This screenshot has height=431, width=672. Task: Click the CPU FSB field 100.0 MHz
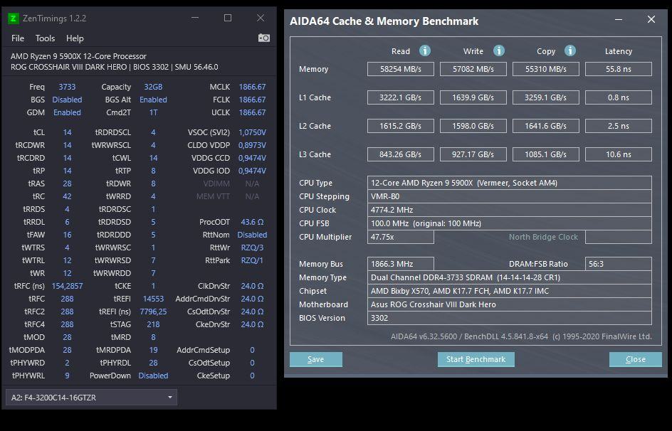[x=510, y=223]
